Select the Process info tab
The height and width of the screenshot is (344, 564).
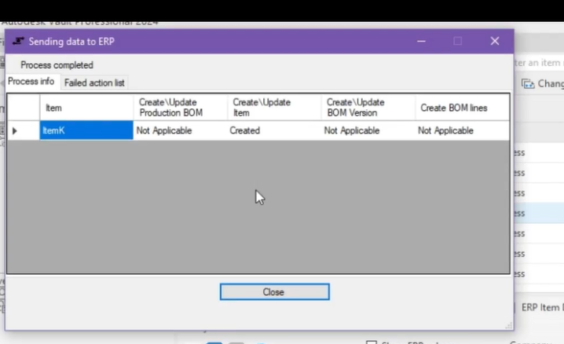tap(31, 82)
